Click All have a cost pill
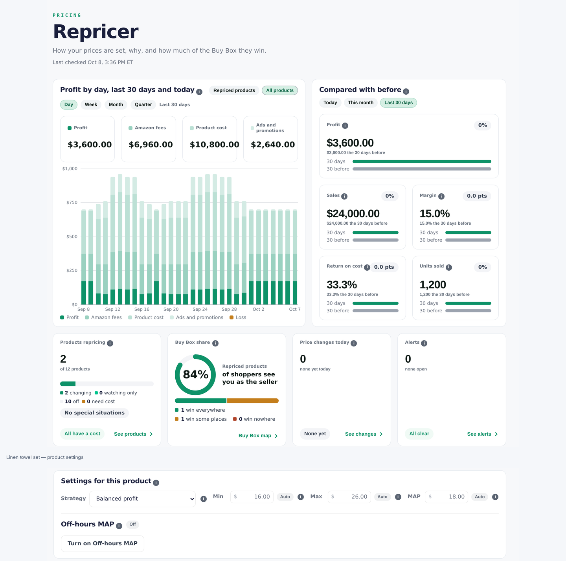This screenshot has width=566, height=561. (82, 434)
